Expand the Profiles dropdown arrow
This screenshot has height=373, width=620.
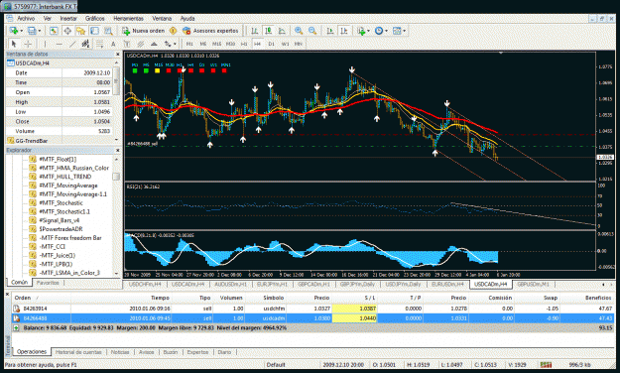tap(39, 31)
